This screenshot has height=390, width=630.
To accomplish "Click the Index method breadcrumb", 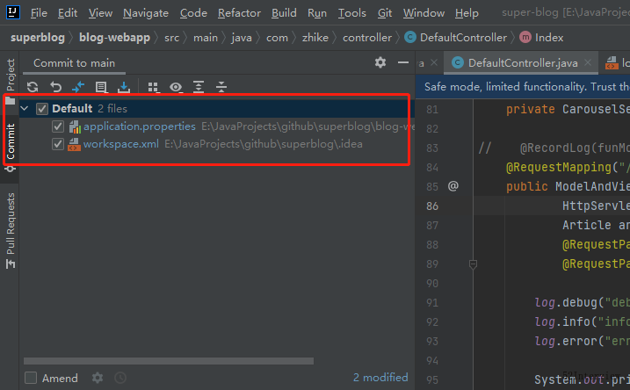I will [x=541, y=38].
